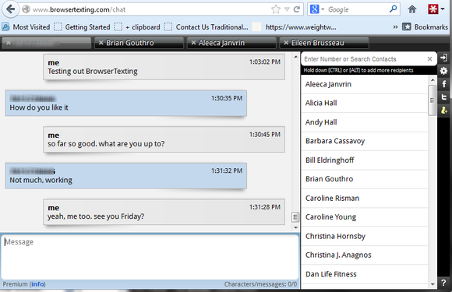
Task: Open the Premium info link
Action: coord(38,284)
